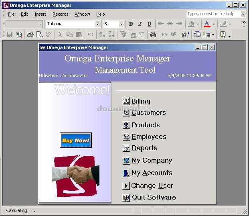Click the Print toolbar icon
Image resolution: width=249 pixels, height=216 pixels.
pos(30,35)
